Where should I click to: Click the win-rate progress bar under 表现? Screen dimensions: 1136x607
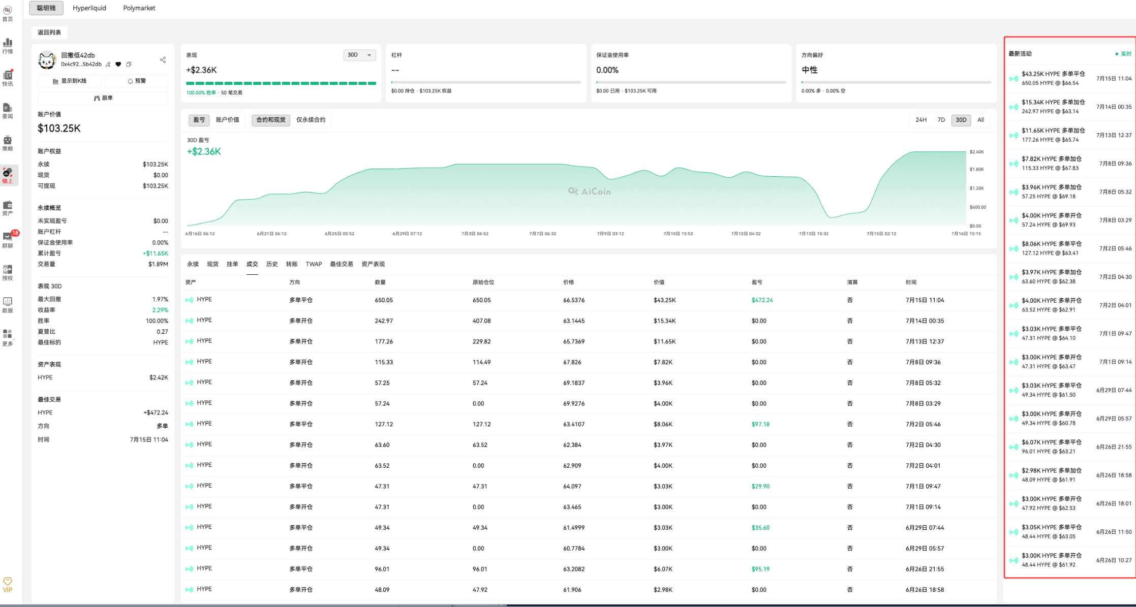pos(281,83)
